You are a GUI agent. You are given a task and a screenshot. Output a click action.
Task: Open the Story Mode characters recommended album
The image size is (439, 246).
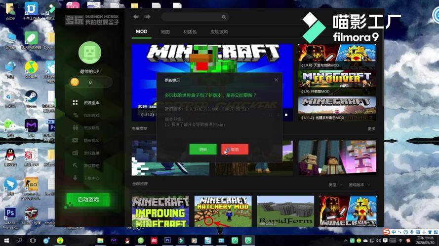point(337,158)
